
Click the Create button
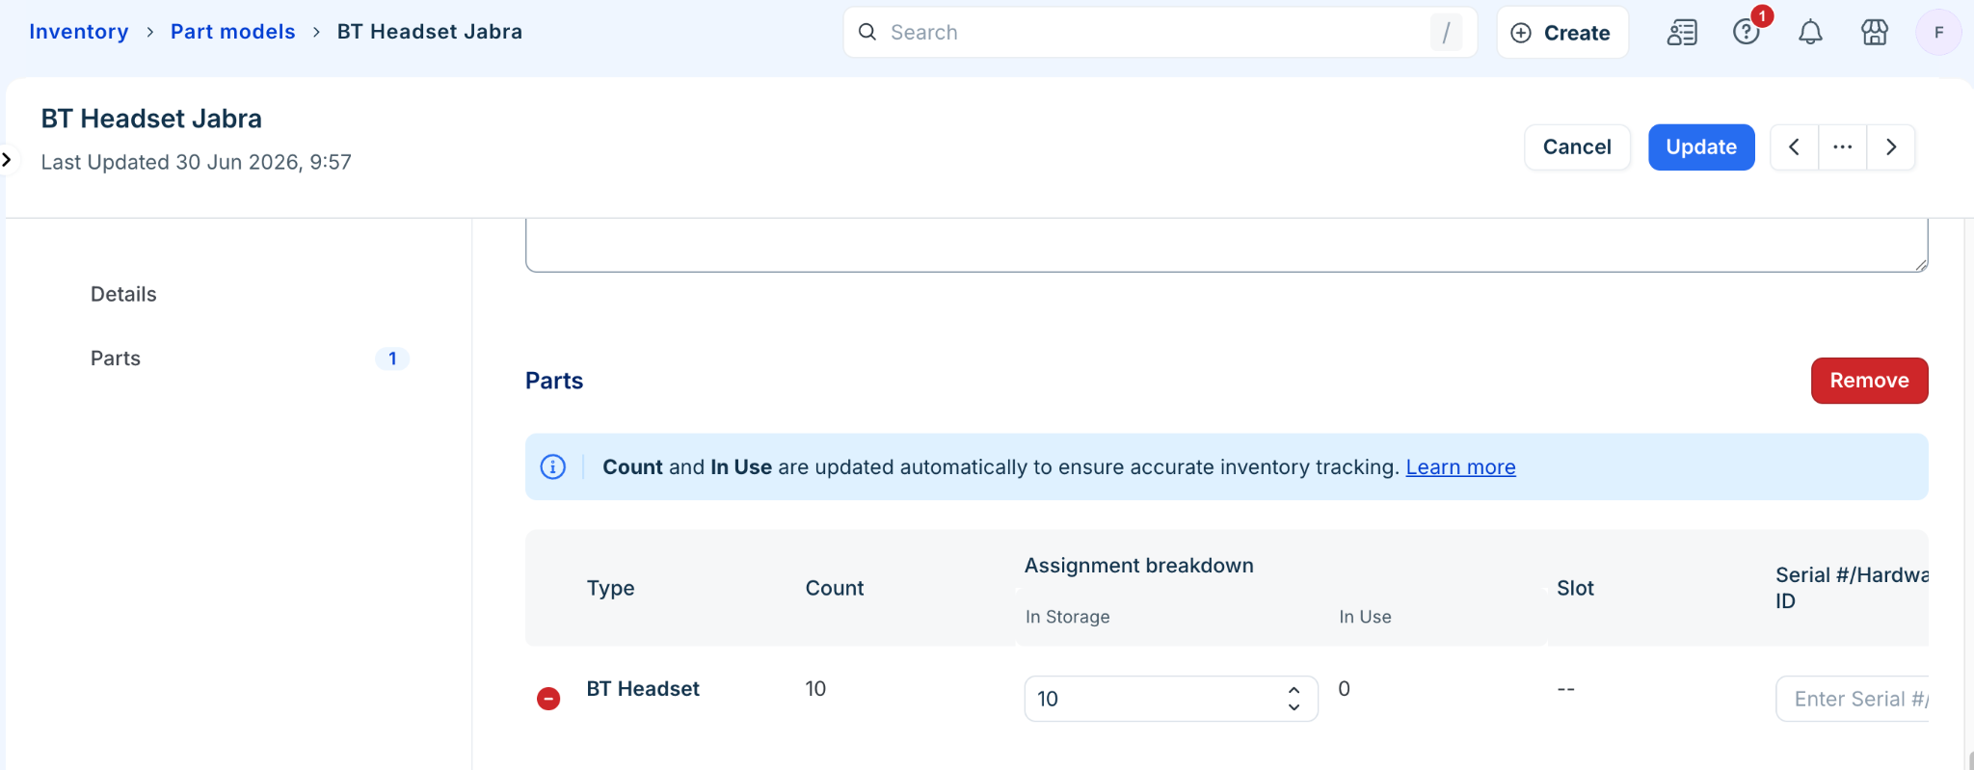point(1562,33)
